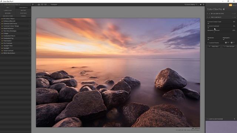Screen dimensions: 237x133
Task: Disable the Bi-Colour Filters checkbox
Action: pos(209,14)
